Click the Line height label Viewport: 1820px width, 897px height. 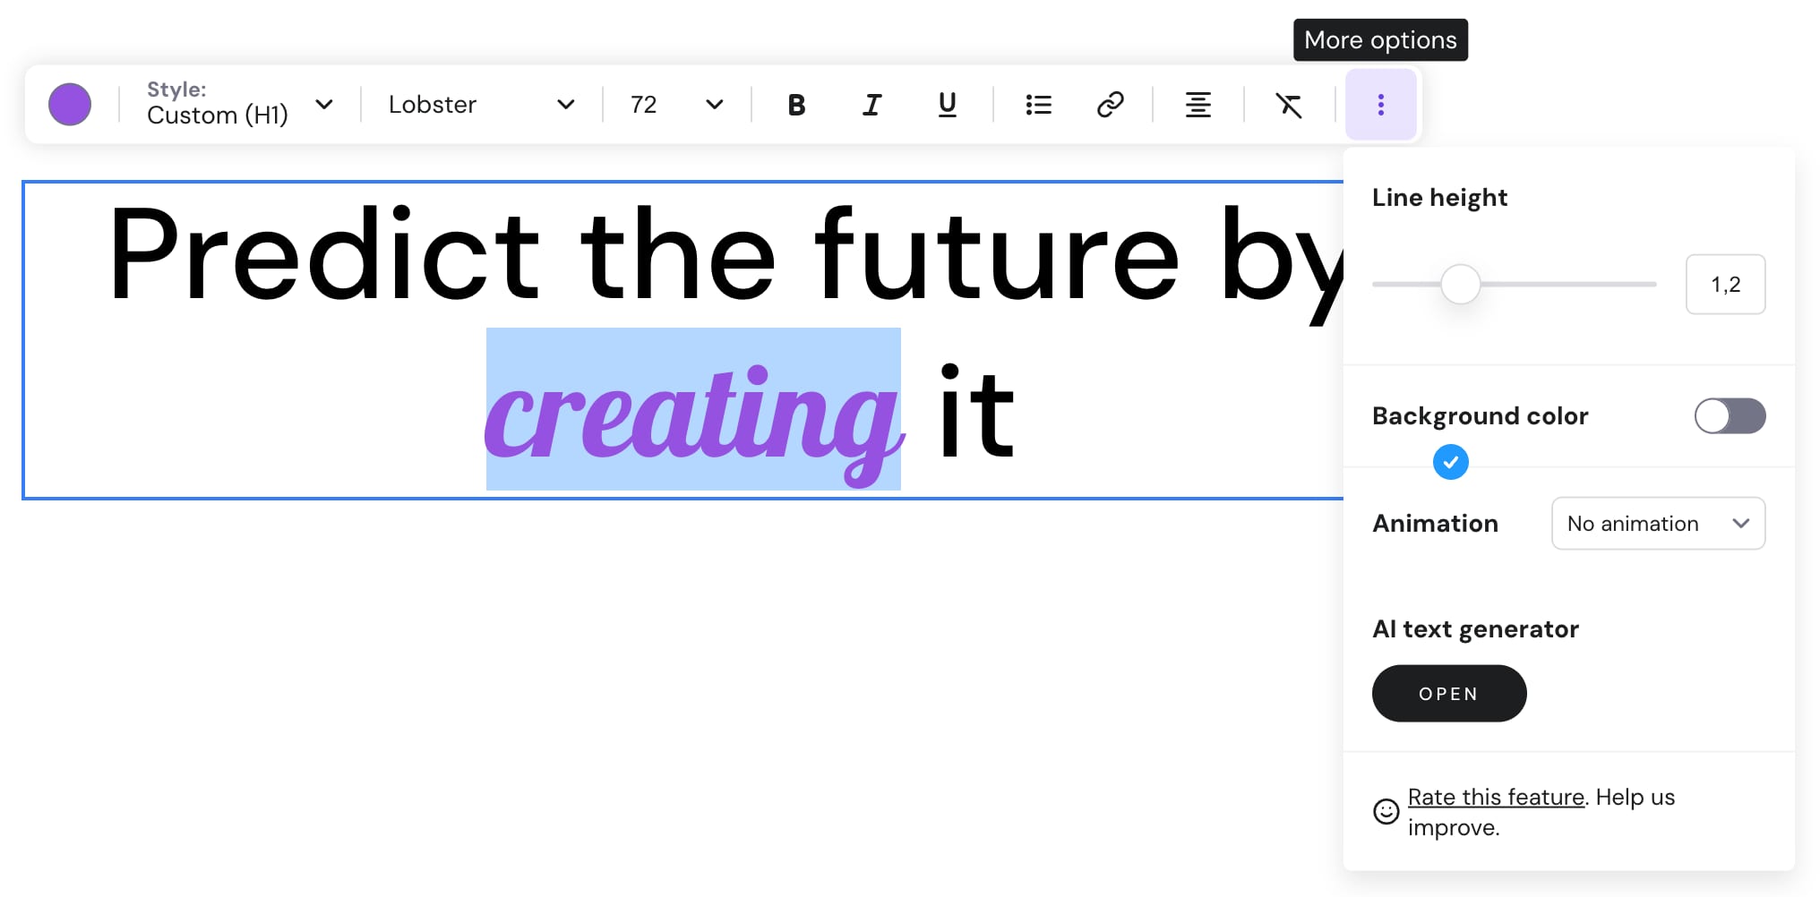click(x=1439, y=198)
